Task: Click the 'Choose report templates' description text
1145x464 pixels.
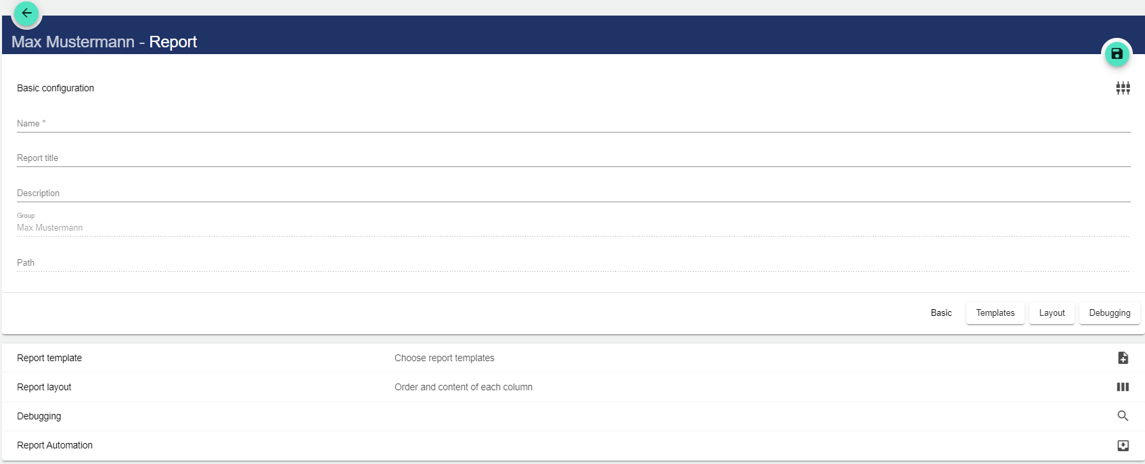Action: pyautogui.click(x=444, y=358)
